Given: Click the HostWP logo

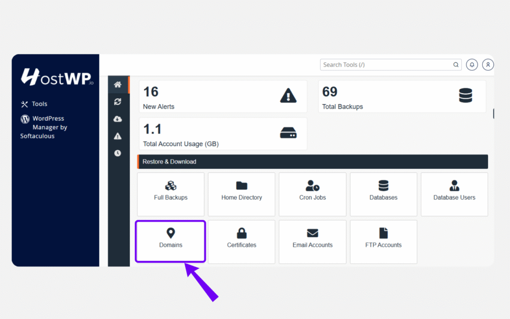Looking at the screenshot, I should 56,77.
